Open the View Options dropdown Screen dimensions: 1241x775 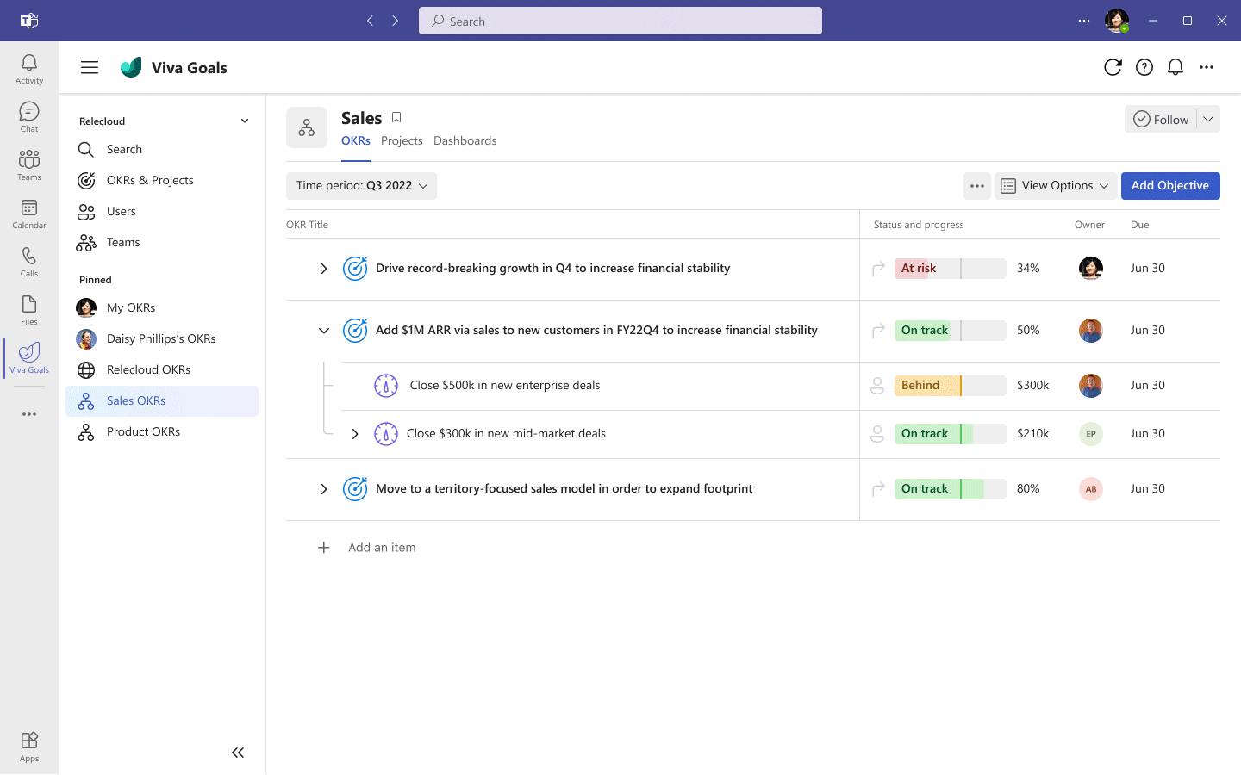pos(1055,185)
